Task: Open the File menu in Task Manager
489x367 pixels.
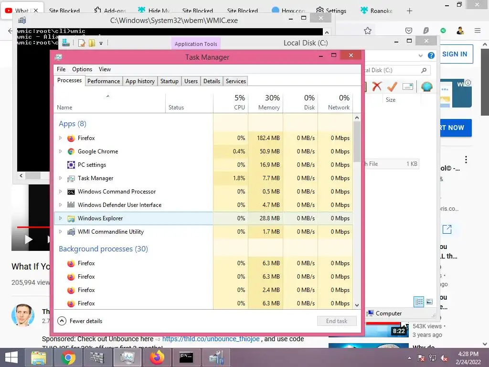Action: (61, 69)
